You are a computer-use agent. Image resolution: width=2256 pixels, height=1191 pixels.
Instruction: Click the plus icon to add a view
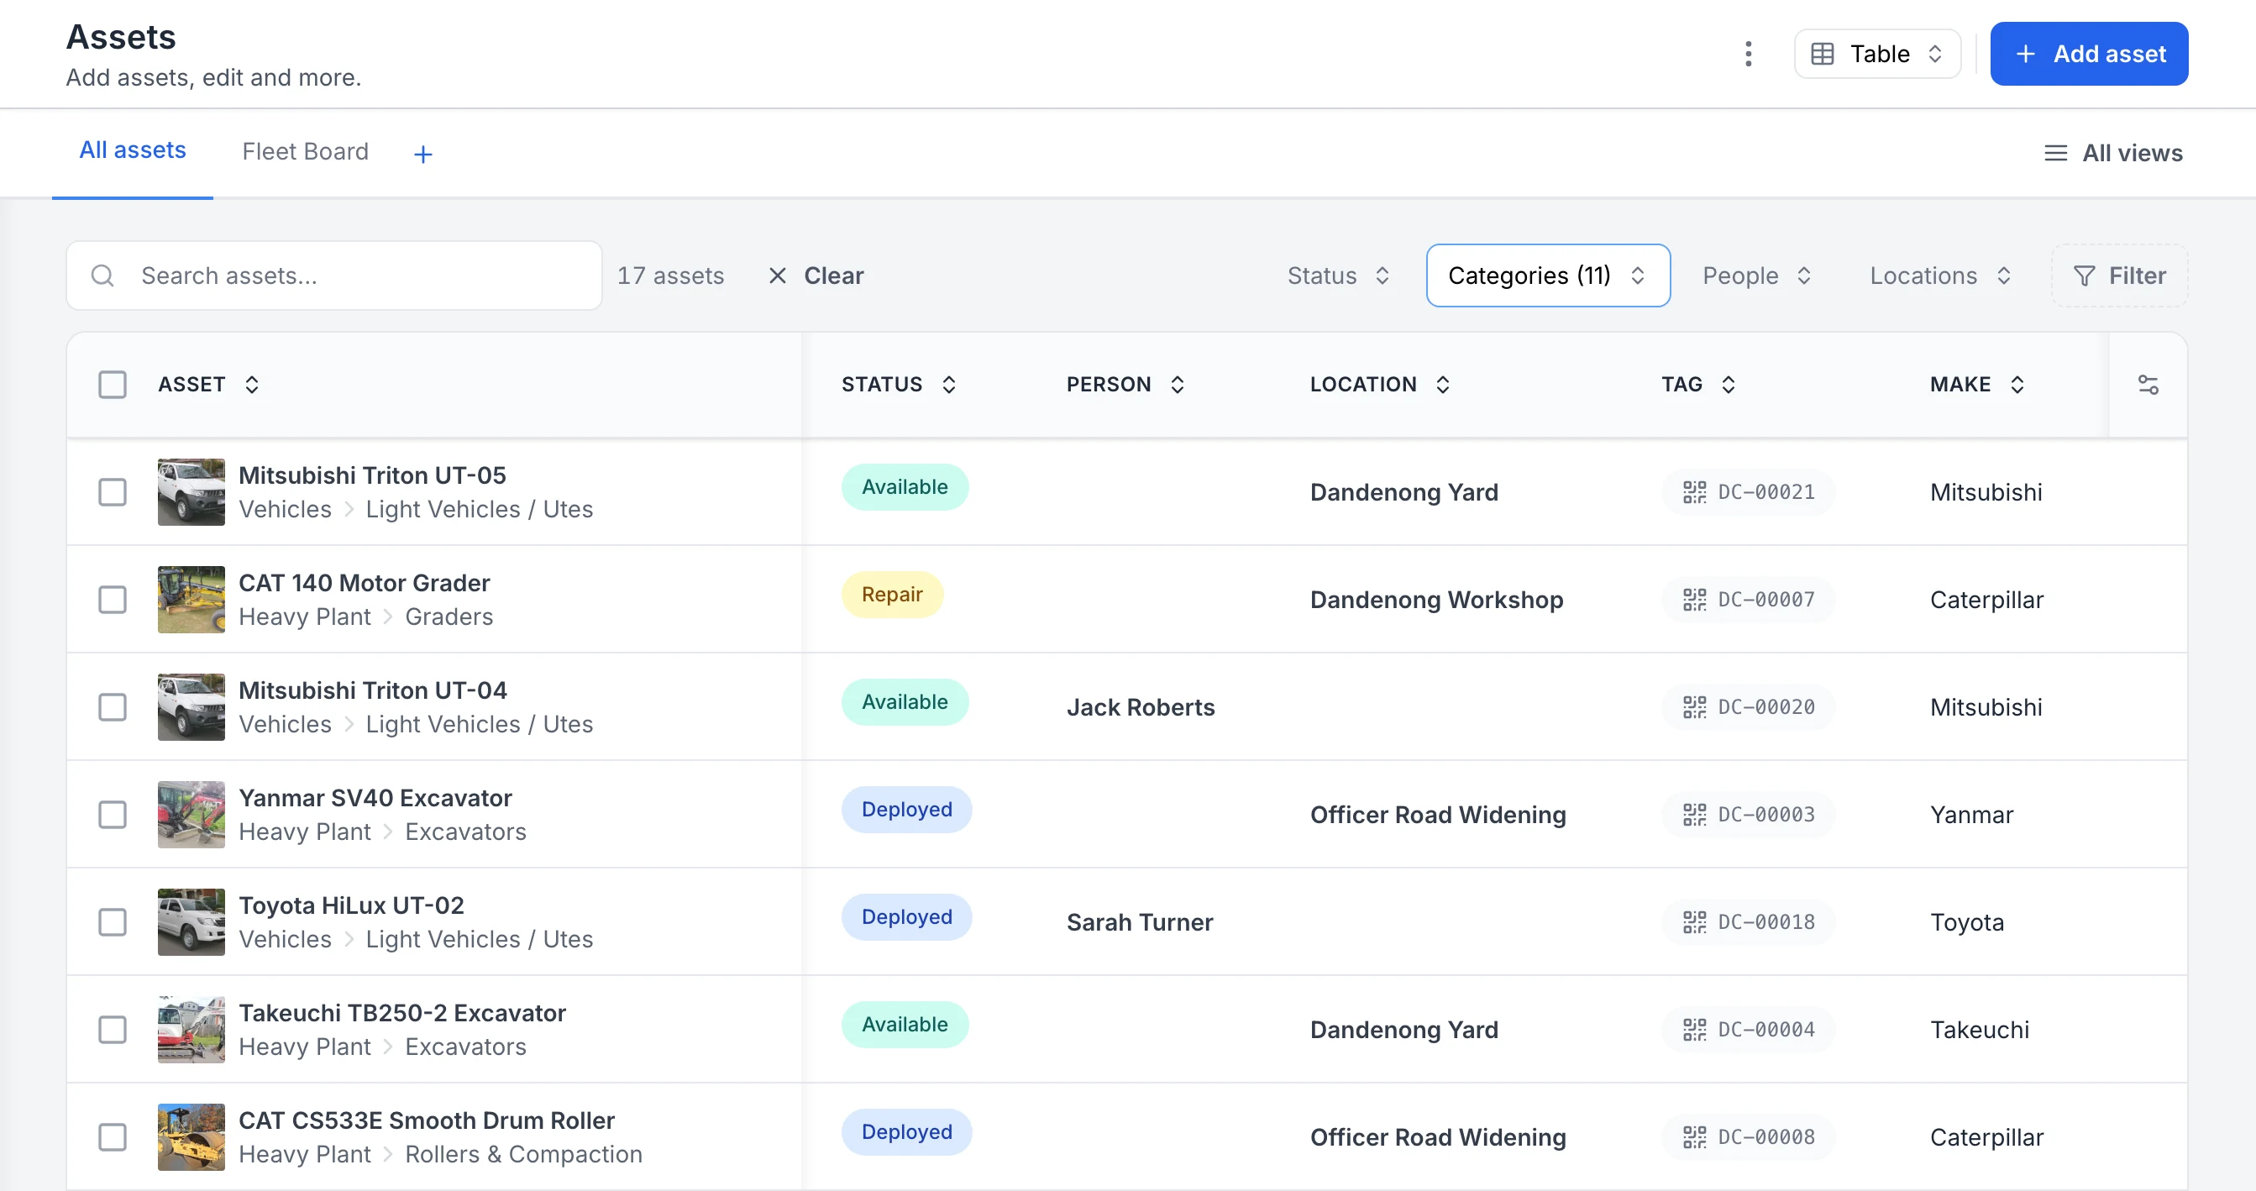423,155
